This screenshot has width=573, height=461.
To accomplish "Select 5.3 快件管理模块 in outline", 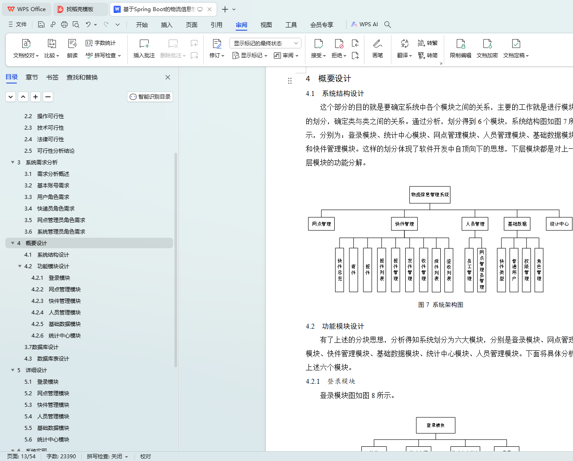I will point(47,405).
